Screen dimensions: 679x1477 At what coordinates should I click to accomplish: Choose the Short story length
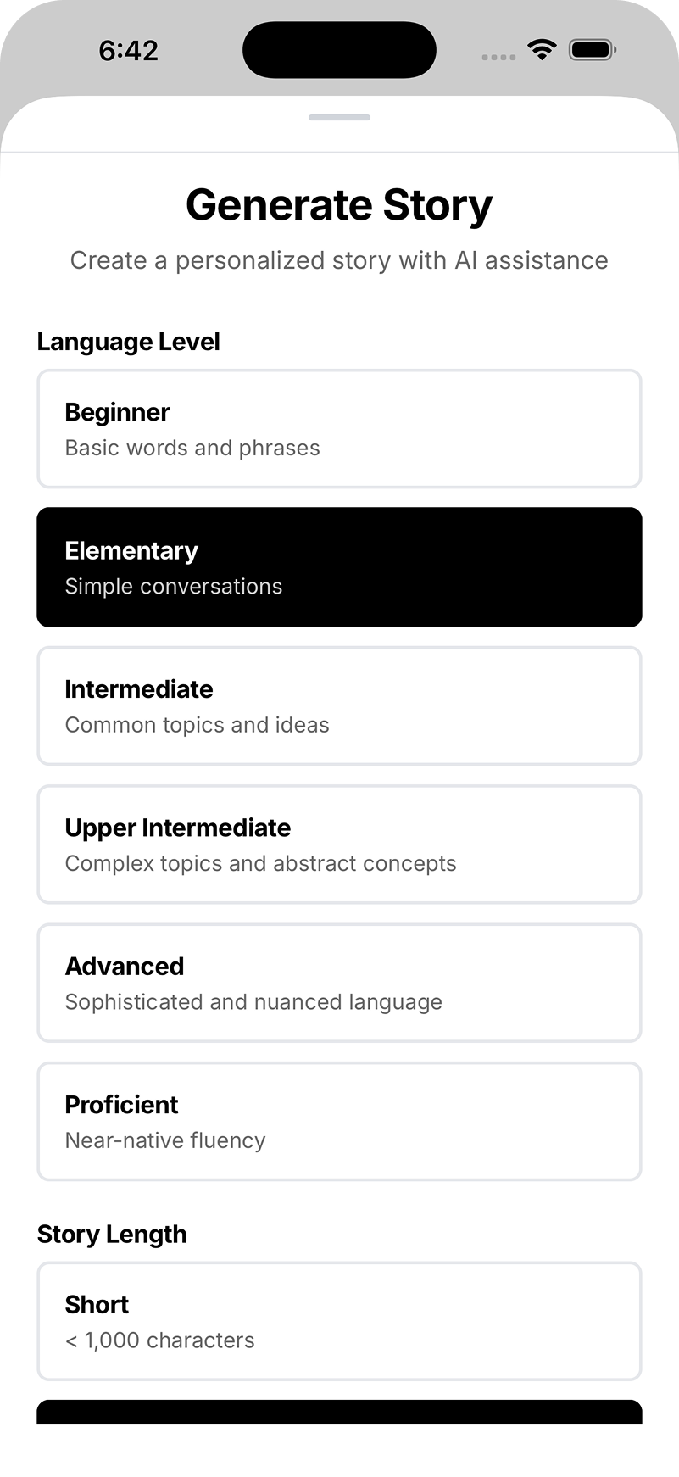339,1321
